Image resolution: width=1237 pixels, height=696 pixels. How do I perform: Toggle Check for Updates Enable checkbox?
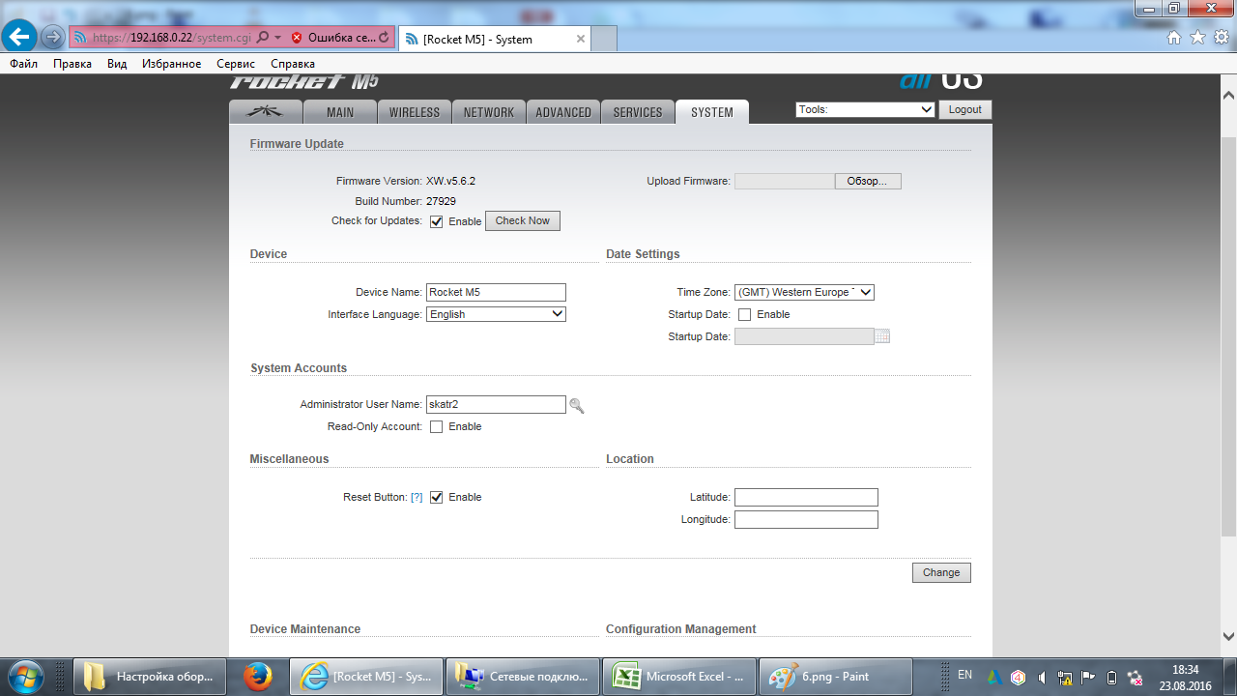[437, 221]
